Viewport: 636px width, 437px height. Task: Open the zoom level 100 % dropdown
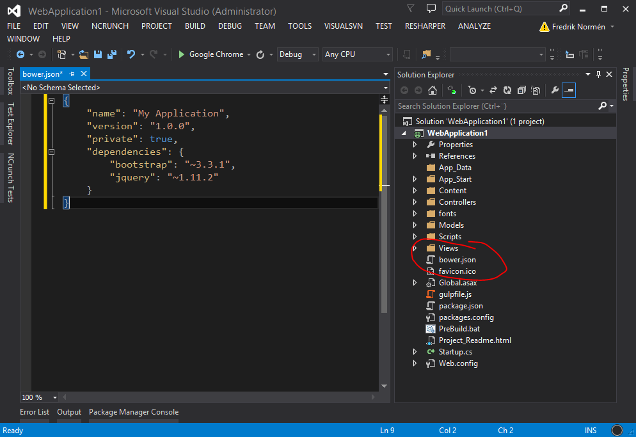point(55,397)
